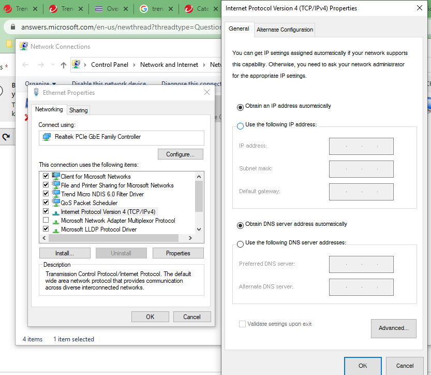The height and width of the screenshot is (375, 431).
Task: Close the Ethernet Properties dialog with X
Action: [207, 92]
